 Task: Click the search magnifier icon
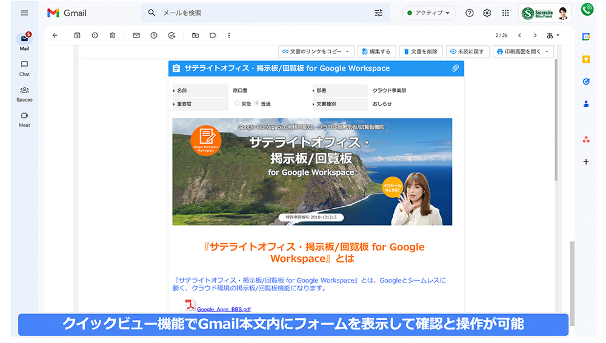[151, 13]
